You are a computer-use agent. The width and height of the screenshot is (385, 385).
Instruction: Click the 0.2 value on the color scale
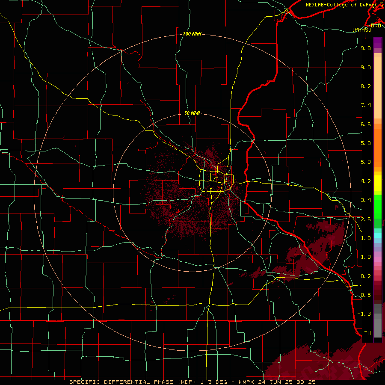pos(366,276)
